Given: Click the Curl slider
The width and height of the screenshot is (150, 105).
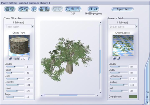Looking at the screenshot, I should [119, 91].
